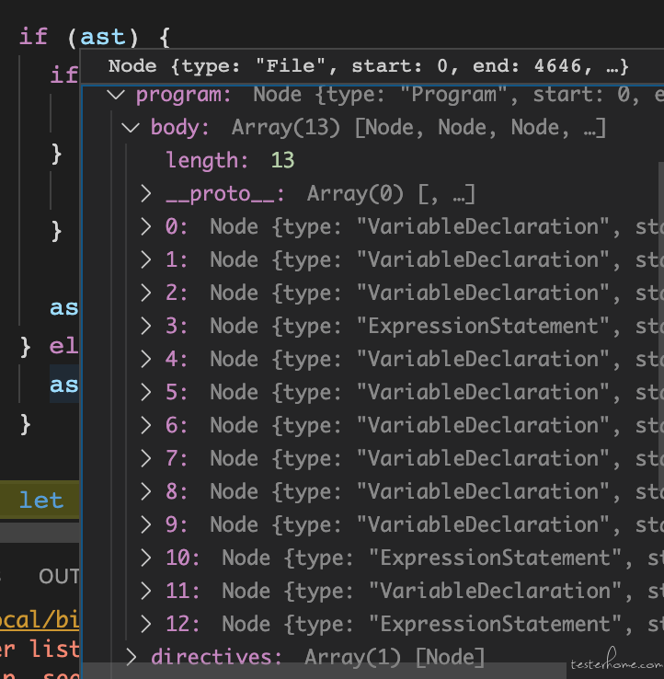Expand the __proto__ Array(0) entry
Viewport: 664px width, 679px height.
coord(146,194)
